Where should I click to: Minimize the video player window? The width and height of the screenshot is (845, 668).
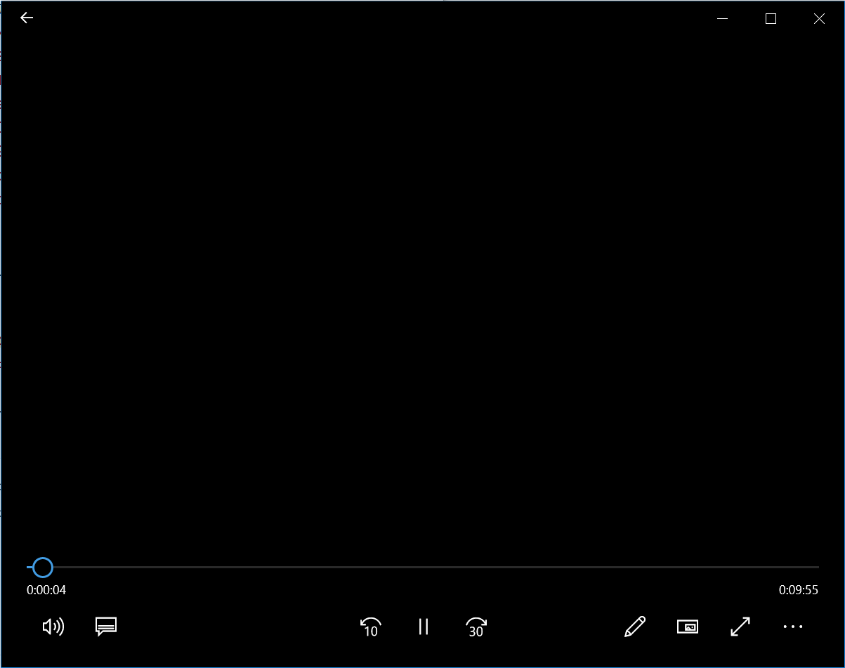(x=722, y=19)
